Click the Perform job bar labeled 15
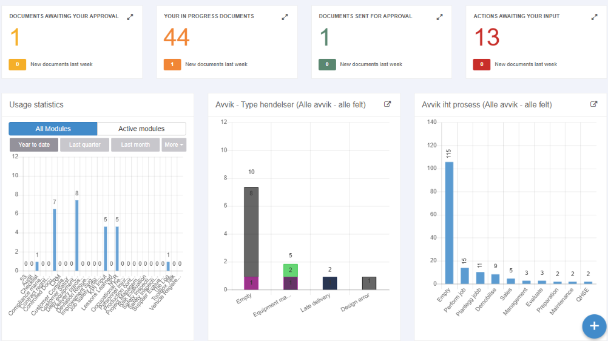This screenshot has width=608, height=341. pyautogui.click(x=465, y=276)
